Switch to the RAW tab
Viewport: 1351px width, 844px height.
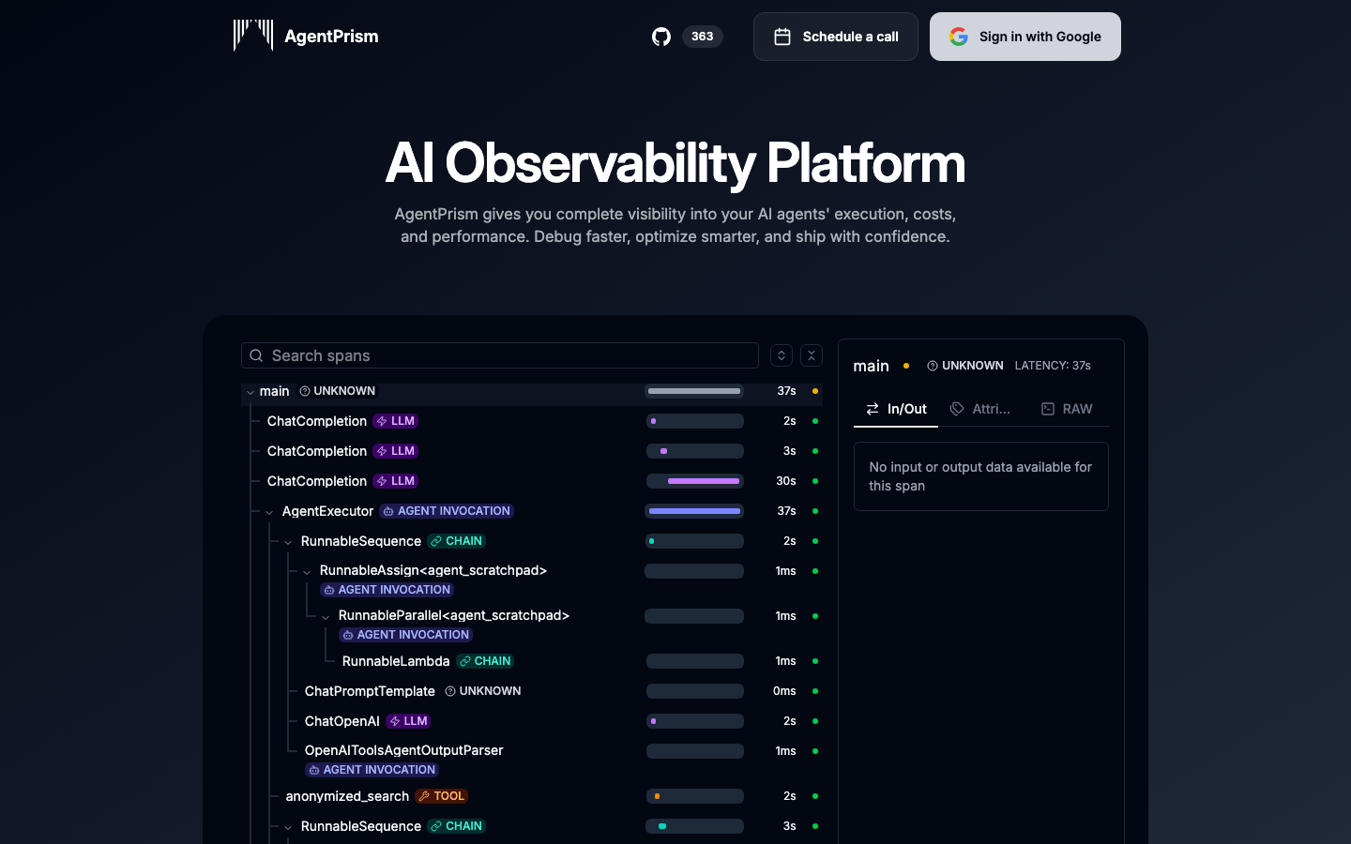coord(1067,409)
